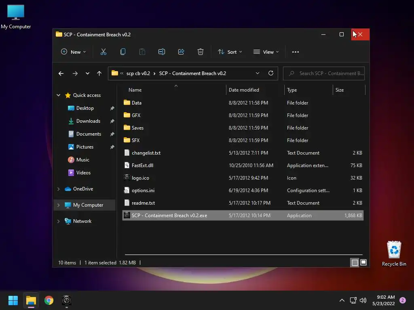Viewport: 414px width, 310px height.
Task: Go forward with the right arrow
Action: (75, 73)
